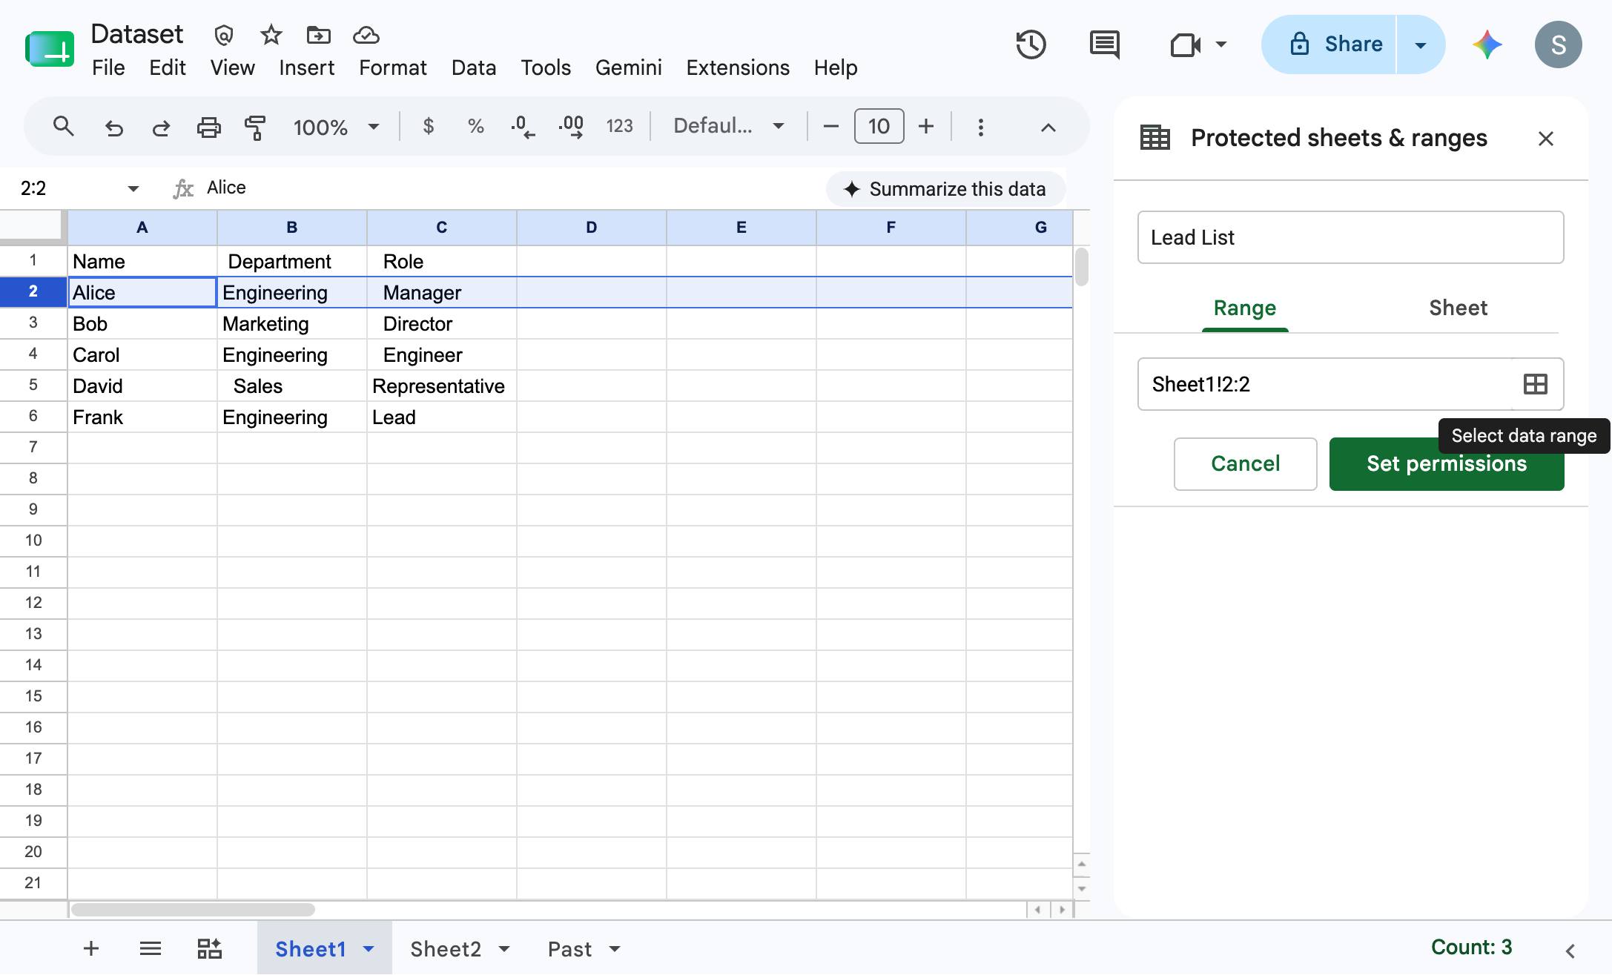
Task: Print the spreadsheet
Action: 208,128
